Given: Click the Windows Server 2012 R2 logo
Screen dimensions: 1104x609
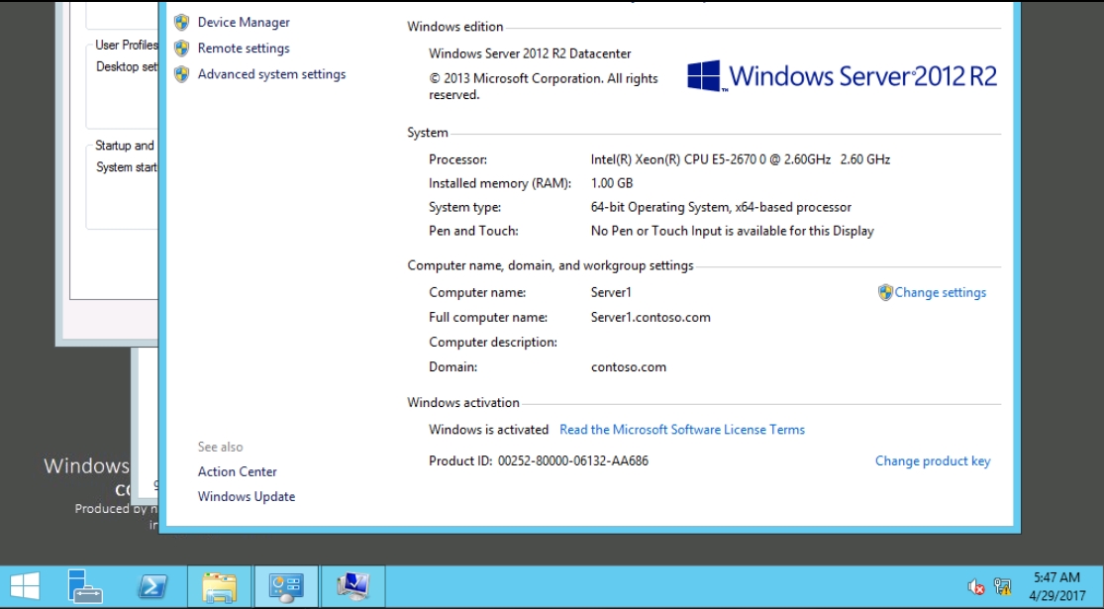Looking at the screenshot, I should [x=842, y=75].
